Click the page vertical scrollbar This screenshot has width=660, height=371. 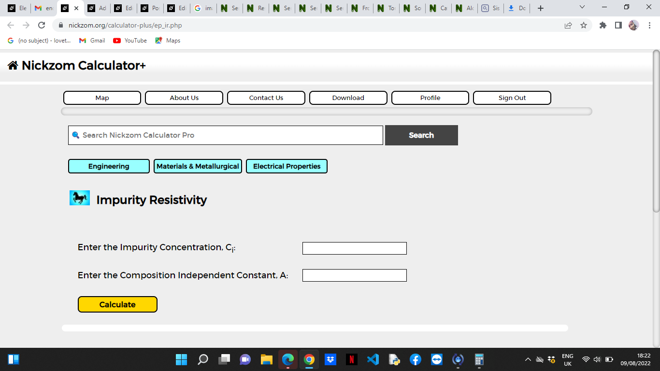click(x=656, y=130)
